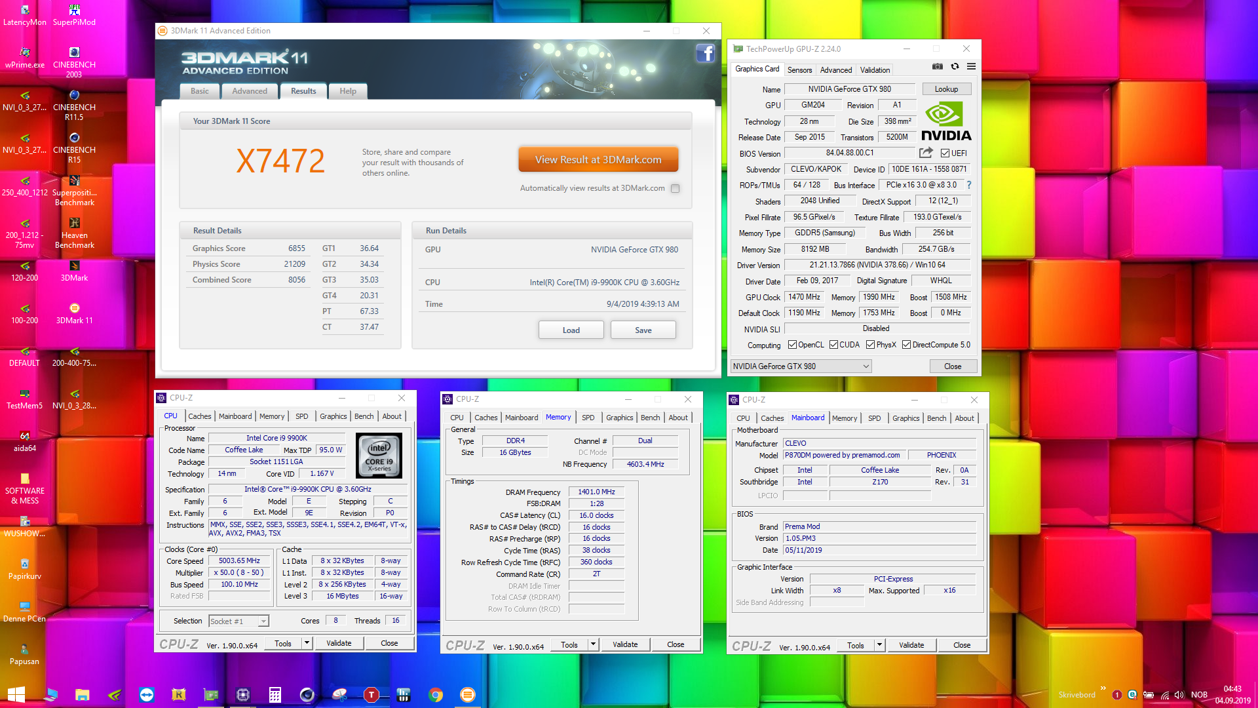The height and width of the screenshot is (708, 1258).
Task: Select the SuperPiMod desktop icon
Action: click(x=74, y=16)
